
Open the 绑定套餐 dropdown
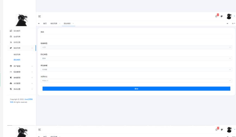136,69
